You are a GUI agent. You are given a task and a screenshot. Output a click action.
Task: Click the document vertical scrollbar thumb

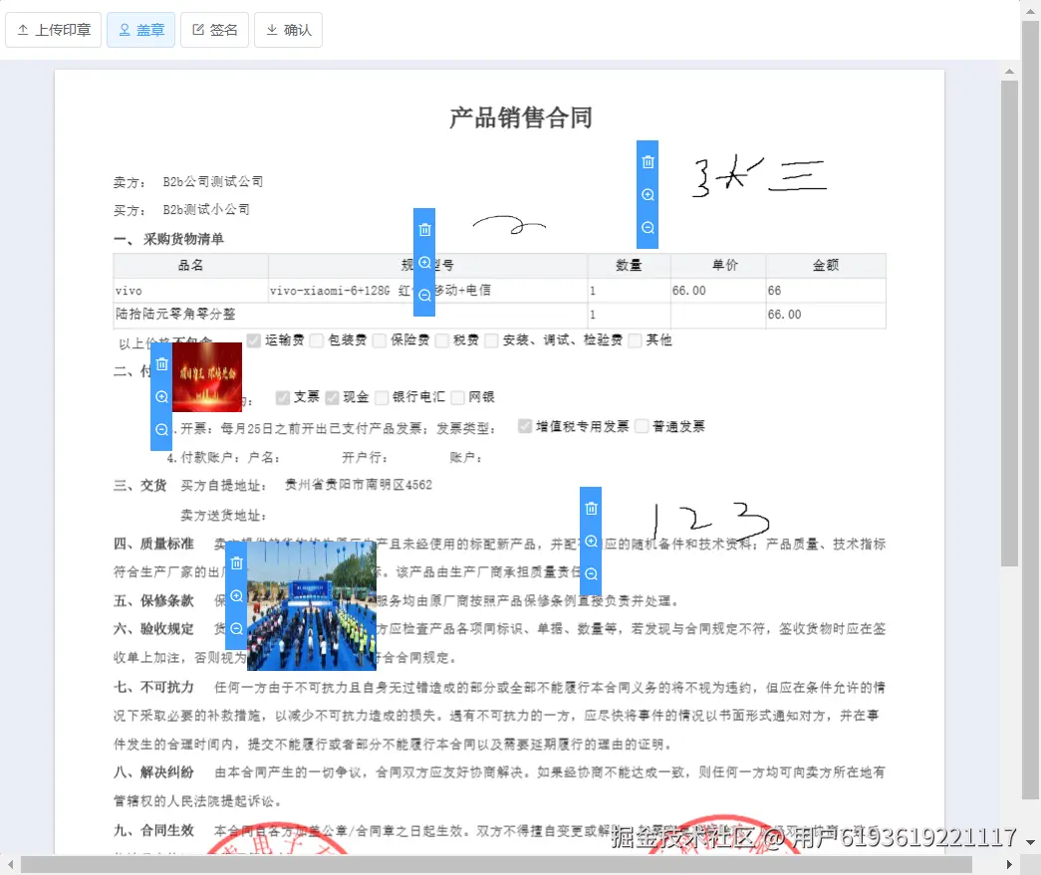tap(1009, 324)
